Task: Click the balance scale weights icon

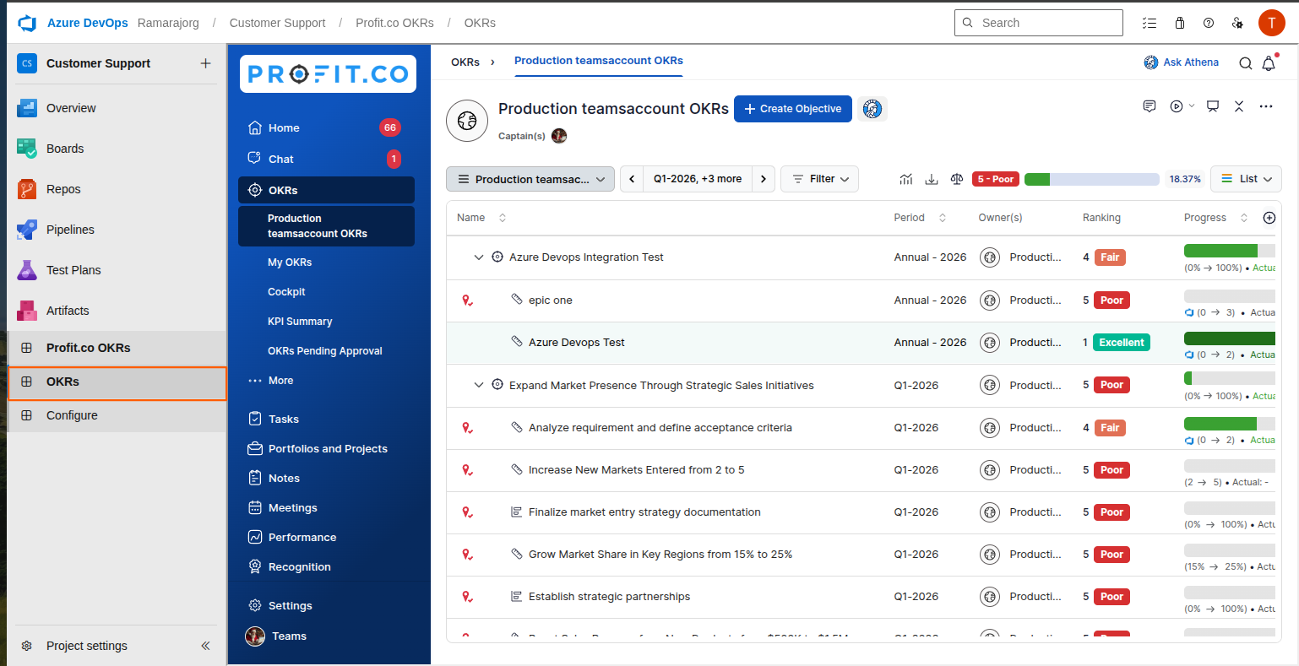Action: (957, 179)
